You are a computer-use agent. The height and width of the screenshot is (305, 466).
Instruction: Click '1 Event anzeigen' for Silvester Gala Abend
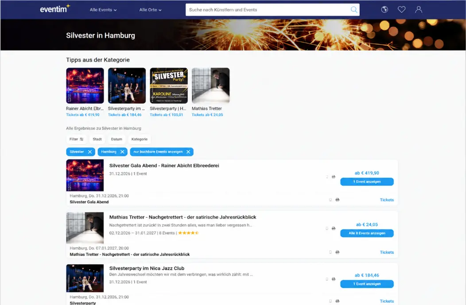[x=367, y=181]
